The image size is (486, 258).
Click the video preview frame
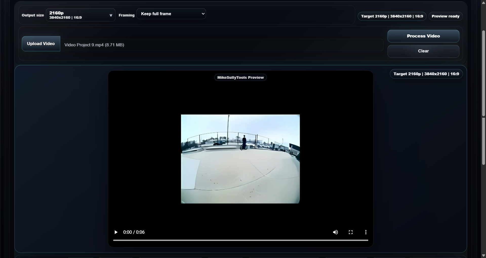click(x=240, y=159)
